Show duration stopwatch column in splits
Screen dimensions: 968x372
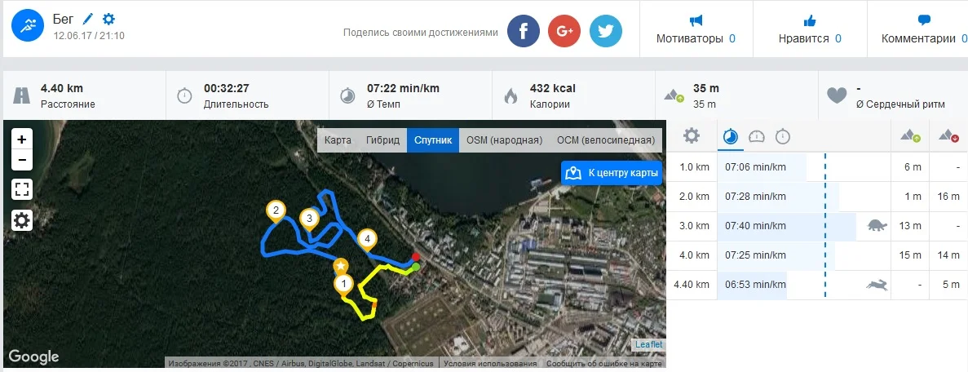[783, 136]
